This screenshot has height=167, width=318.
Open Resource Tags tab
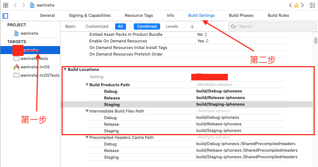pos(139,16)
